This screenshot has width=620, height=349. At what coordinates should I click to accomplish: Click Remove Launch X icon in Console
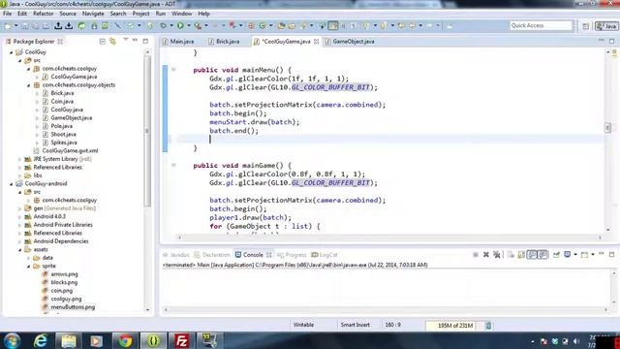pyautogui.click(x=486, y=254)
